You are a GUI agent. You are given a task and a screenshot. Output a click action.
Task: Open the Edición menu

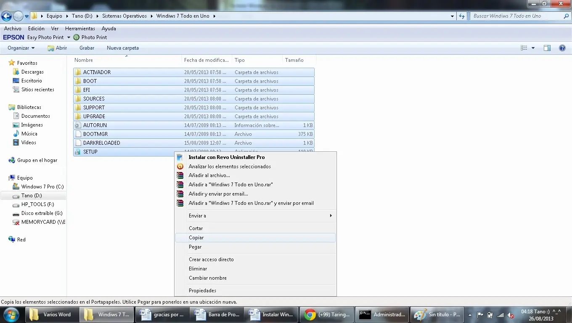click(36, 29)
